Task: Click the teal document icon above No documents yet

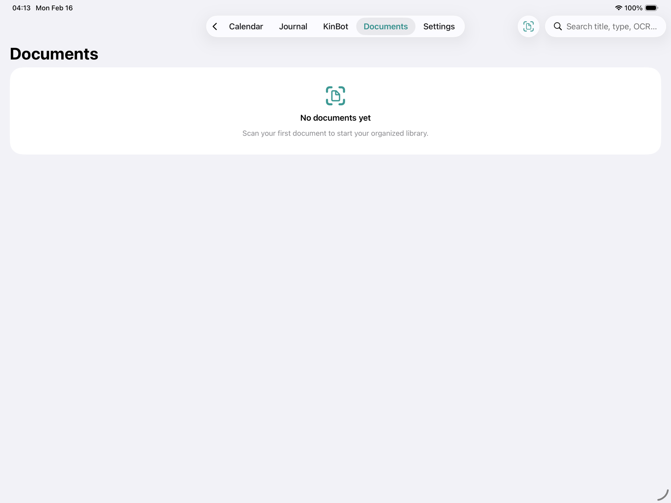Action: 335,96
